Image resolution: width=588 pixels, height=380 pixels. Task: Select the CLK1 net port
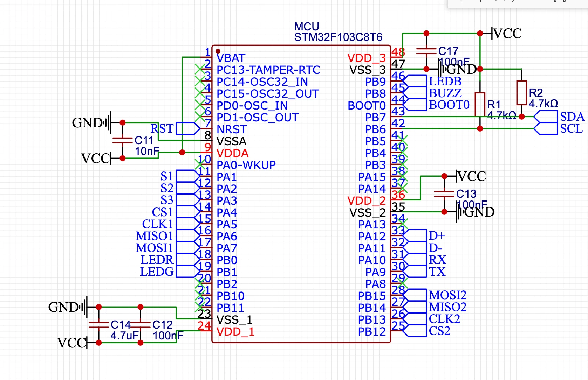click(171, 224)
